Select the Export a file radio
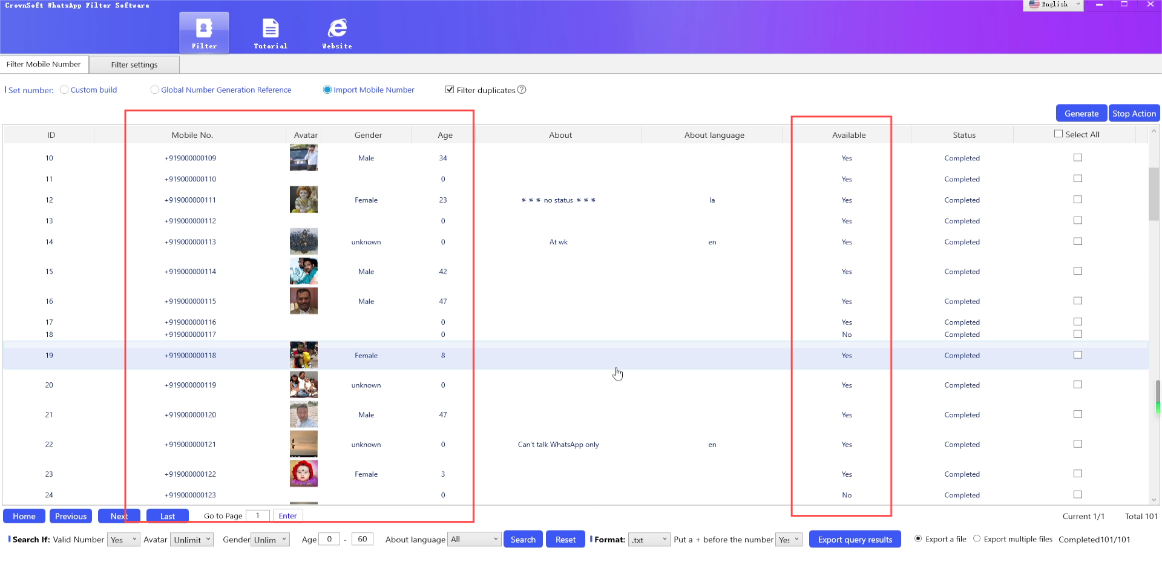This screenshot has width=1162, height=562. point(918,538)
